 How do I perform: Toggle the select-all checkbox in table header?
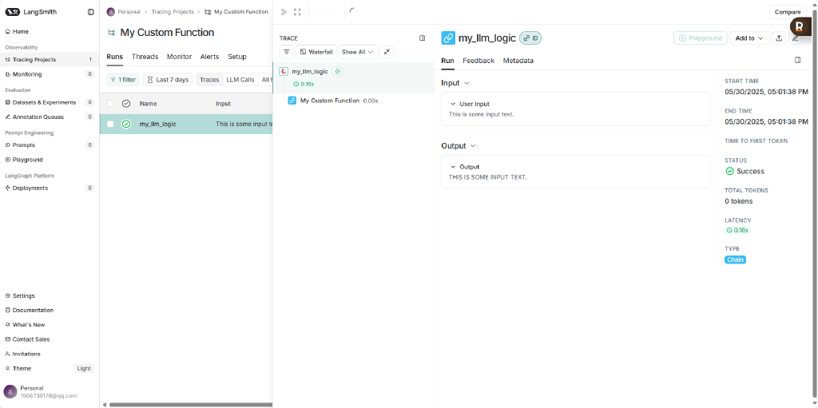coord(111,104)
